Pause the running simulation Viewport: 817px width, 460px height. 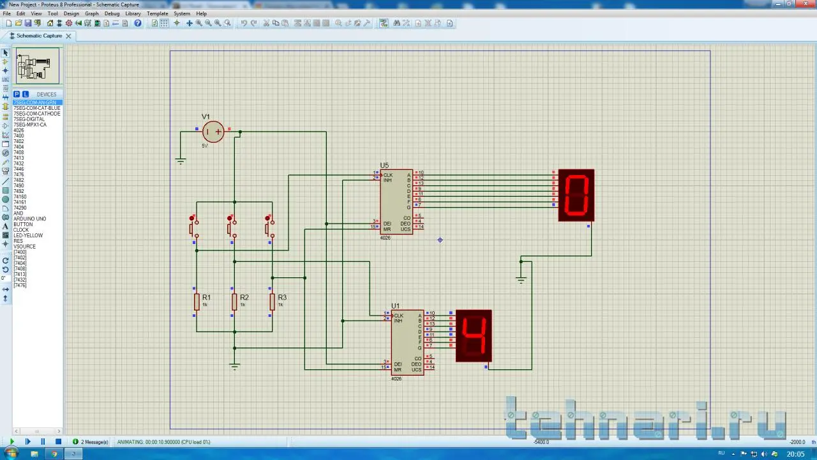(43, 441)
